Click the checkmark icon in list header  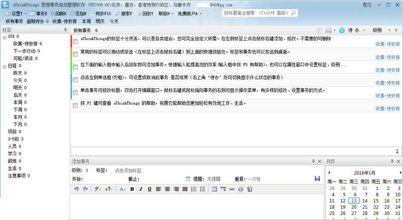pyautogui.click(x=319, y=30)
